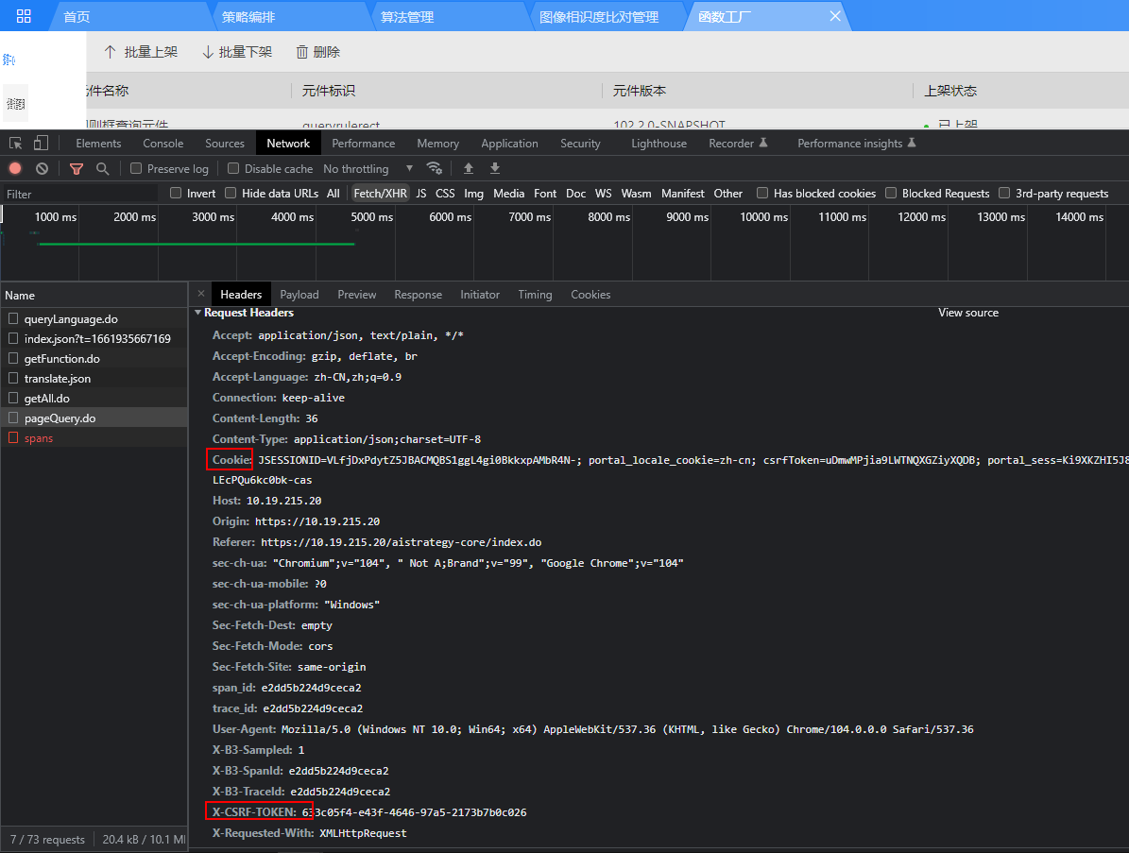Click into the Filter input field
The width and height of the screenshot is (1129, 853).
[x=79, y=194]
